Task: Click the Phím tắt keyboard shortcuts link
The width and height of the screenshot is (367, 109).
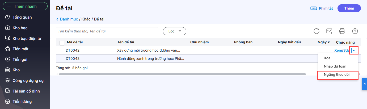Action: (x=322, y=8)
